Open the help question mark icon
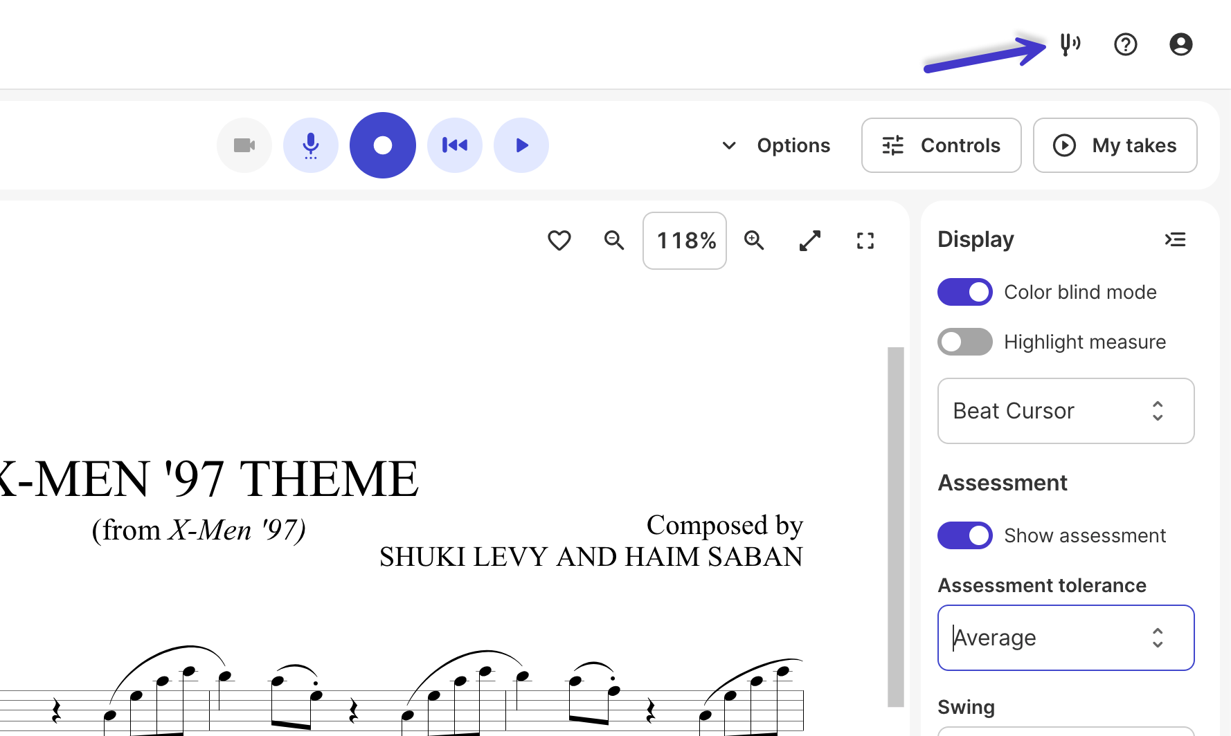1231x736 pixels. (1125, 44)
